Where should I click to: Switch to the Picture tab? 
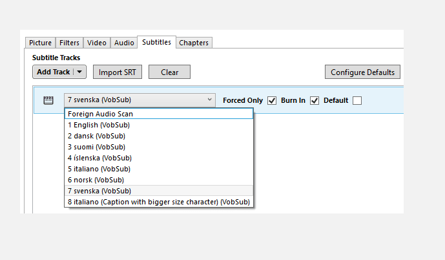click(x=40, y=43)
